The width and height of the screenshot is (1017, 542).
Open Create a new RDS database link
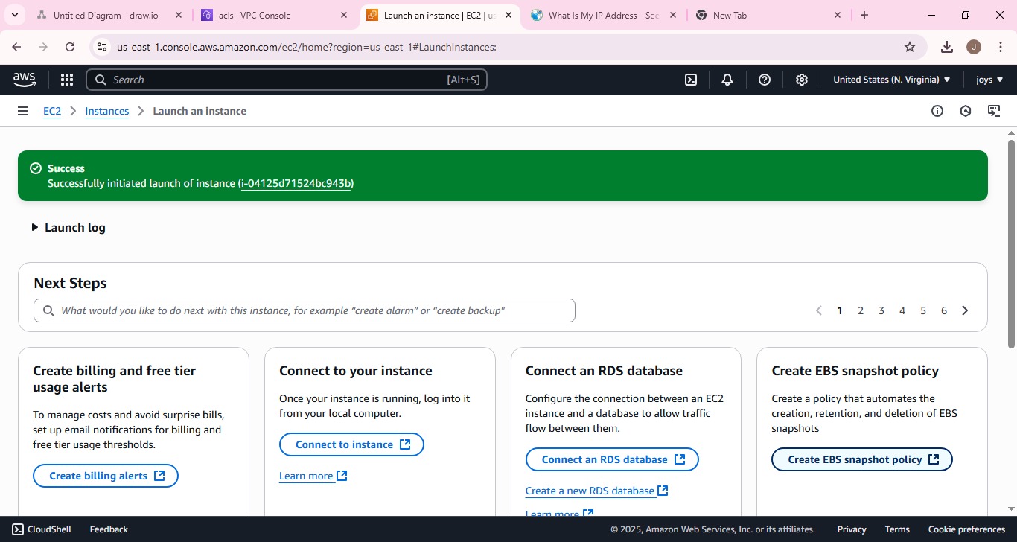pos(597,491)
